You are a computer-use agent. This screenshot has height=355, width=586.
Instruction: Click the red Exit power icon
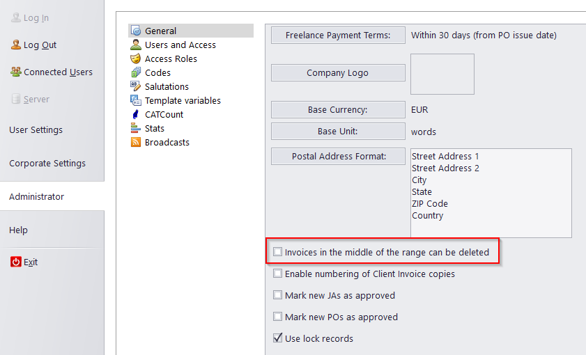[16, 262]
